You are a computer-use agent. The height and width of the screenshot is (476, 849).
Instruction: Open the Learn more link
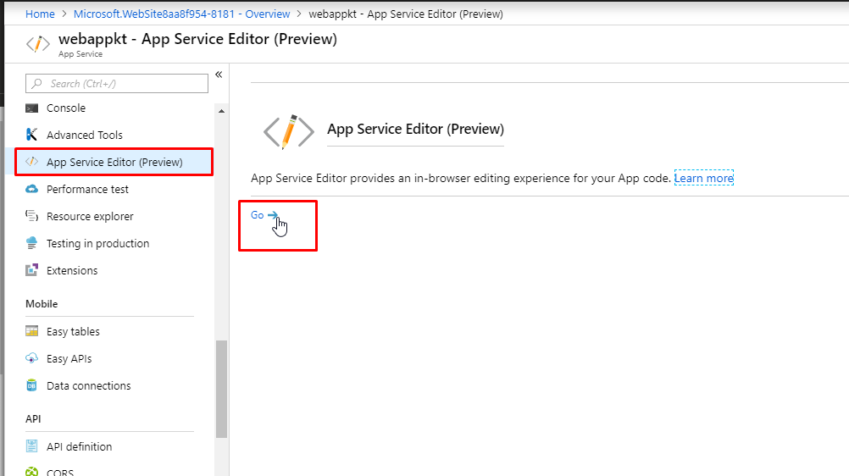tap(704, 178)
